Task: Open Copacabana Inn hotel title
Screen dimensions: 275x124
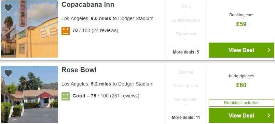Action: pos(88,4)
